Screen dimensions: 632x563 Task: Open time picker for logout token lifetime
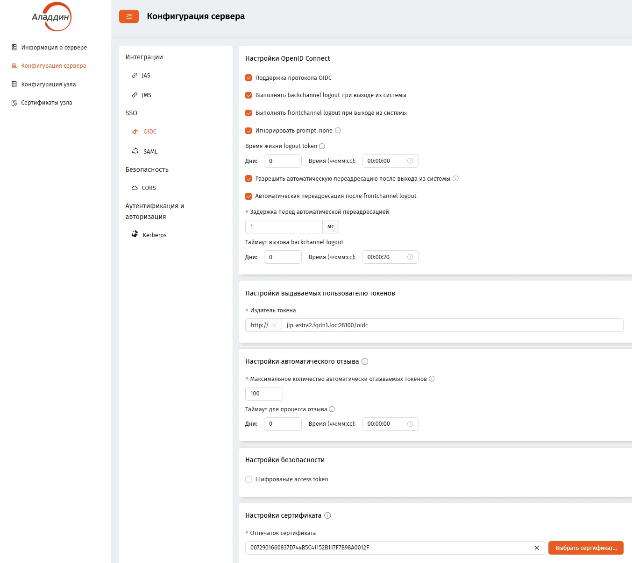coord(390,161)
